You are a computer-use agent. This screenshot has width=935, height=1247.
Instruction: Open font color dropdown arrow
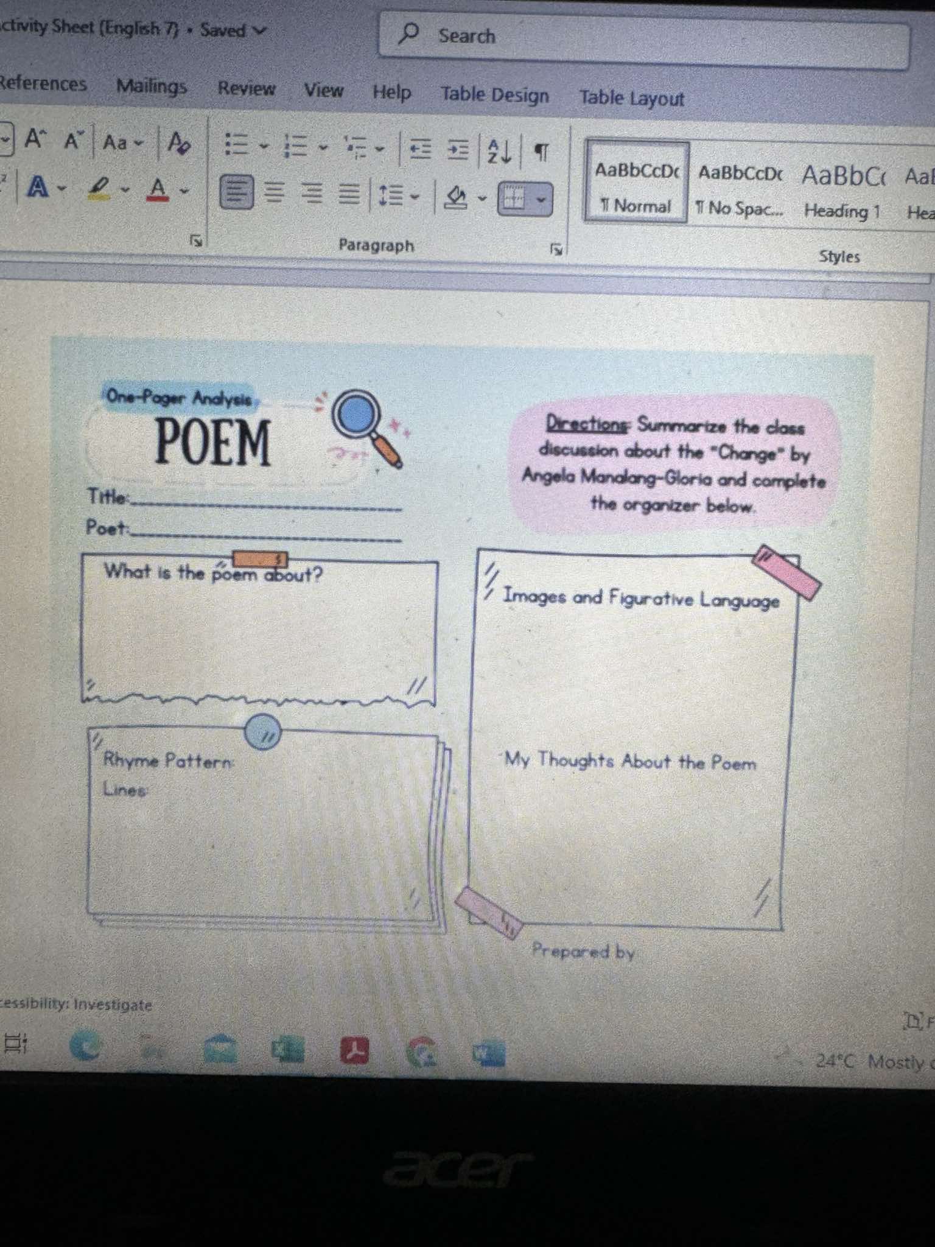184,191
